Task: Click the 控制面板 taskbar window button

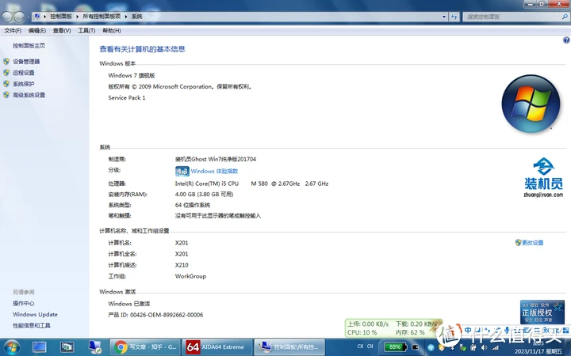Action: pyautogui.click(x=289, y=347)
